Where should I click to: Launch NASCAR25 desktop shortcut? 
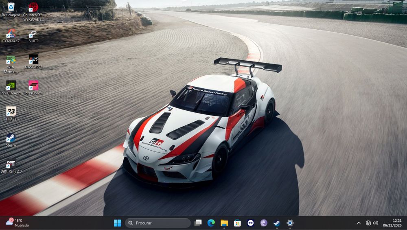33,61
